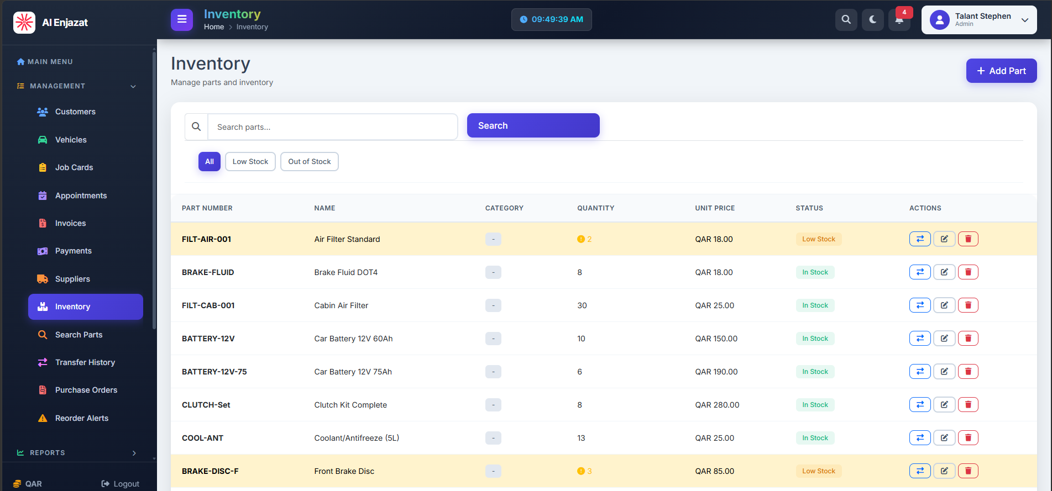Click transfer icon for CLUTCH-Set
The height and width of the screenshot is (491, 1052).
[x=920, y=405]
